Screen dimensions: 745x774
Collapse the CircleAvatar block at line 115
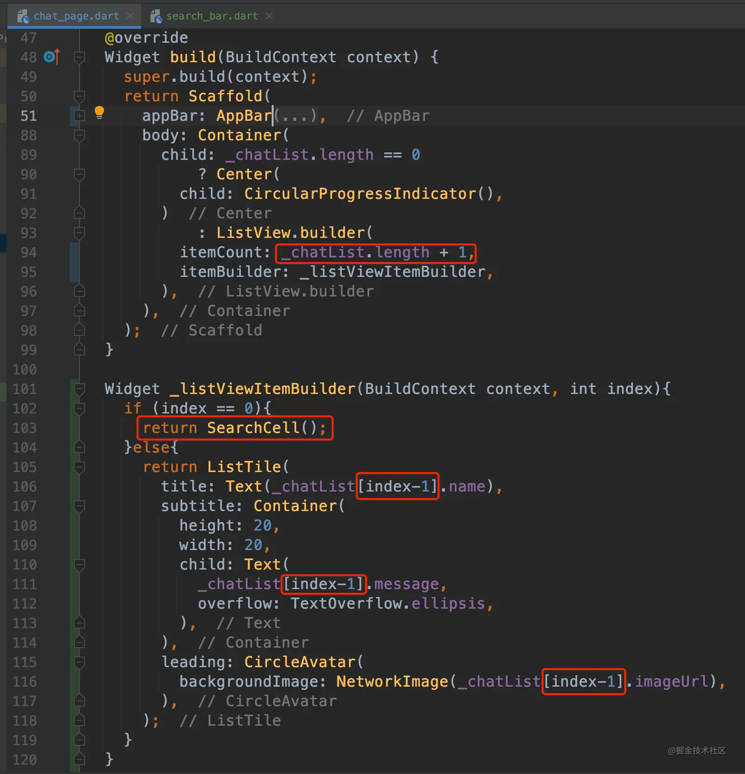79,662
